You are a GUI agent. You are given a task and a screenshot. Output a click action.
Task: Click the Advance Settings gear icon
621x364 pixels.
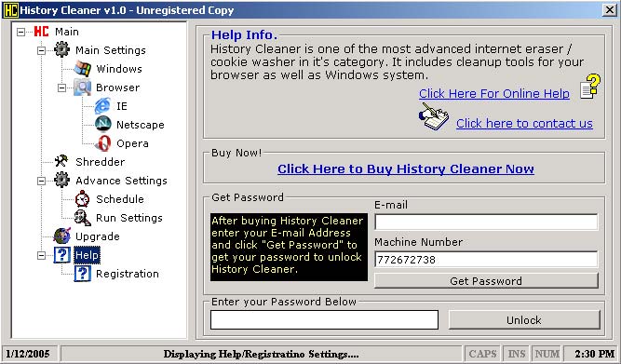[x=61, y=181]
